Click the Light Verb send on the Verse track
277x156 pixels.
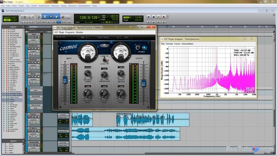(x=36, y=88)
